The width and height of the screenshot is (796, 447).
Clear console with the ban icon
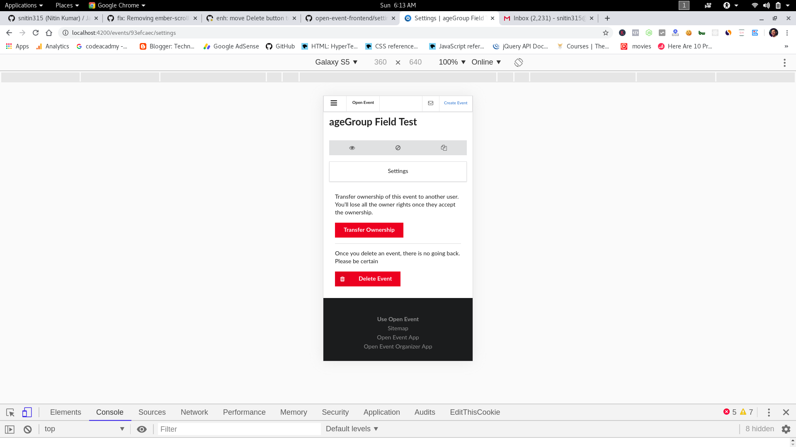28,429
